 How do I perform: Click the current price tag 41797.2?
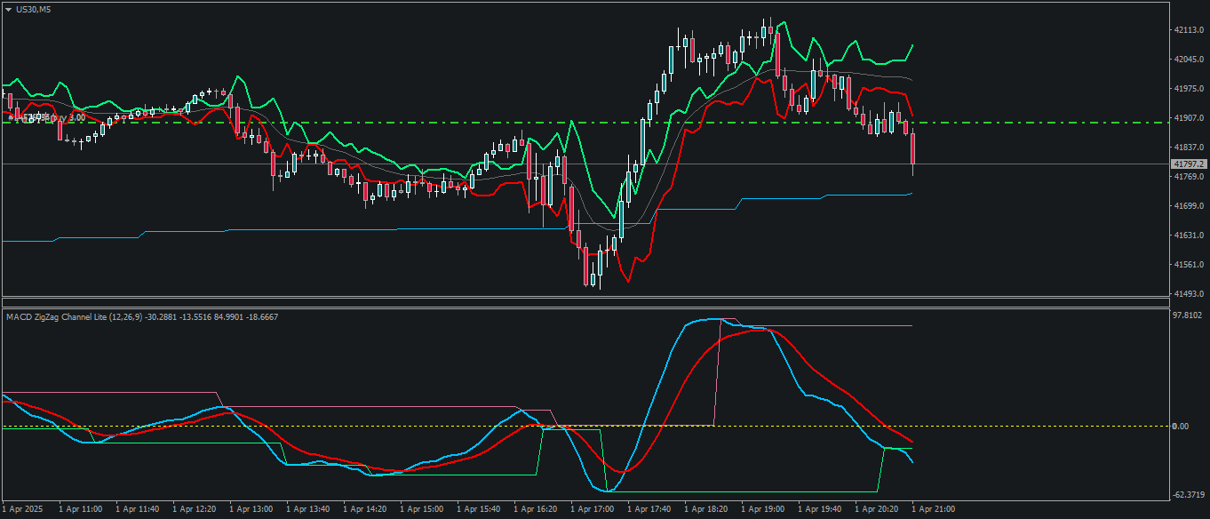click(1189, 164)
